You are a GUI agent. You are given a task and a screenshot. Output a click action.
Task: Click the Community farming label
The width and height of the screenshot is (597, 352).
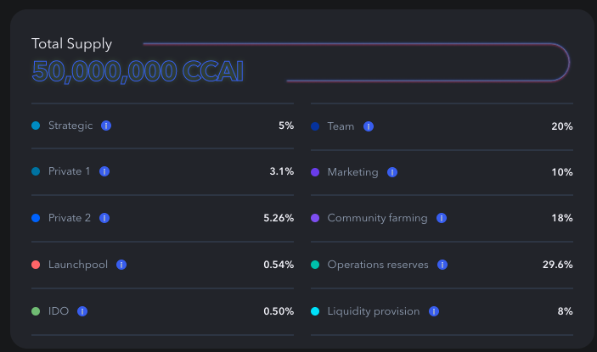click(x=377, y=218)
